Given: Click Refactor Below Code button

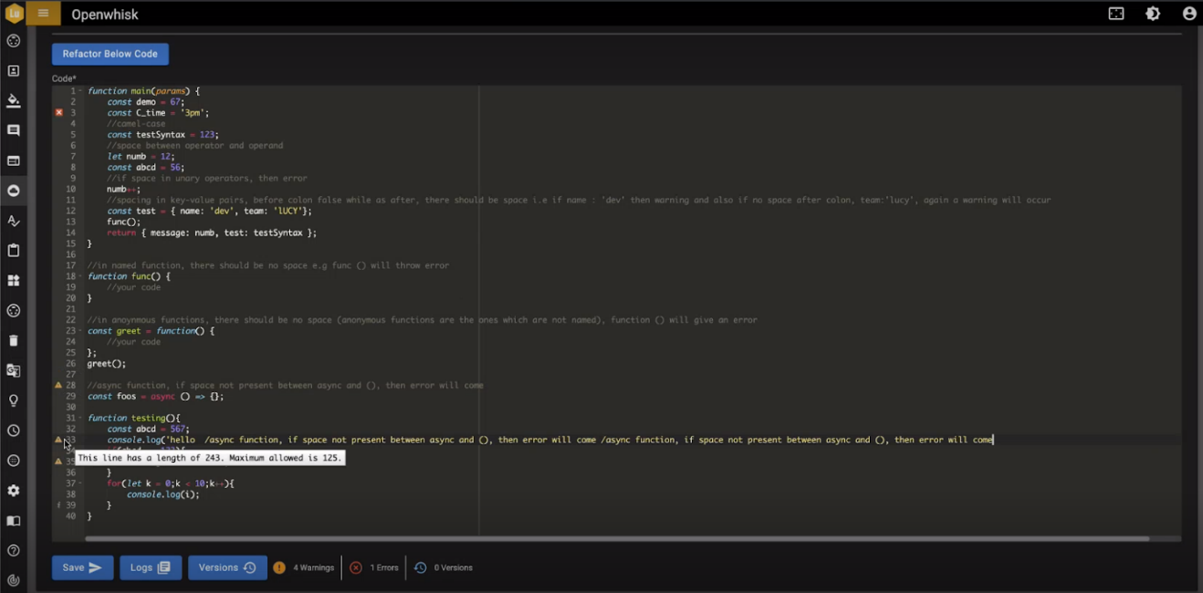Looking at the screenshot, I should pyautogui.click(x=110, y=54).
